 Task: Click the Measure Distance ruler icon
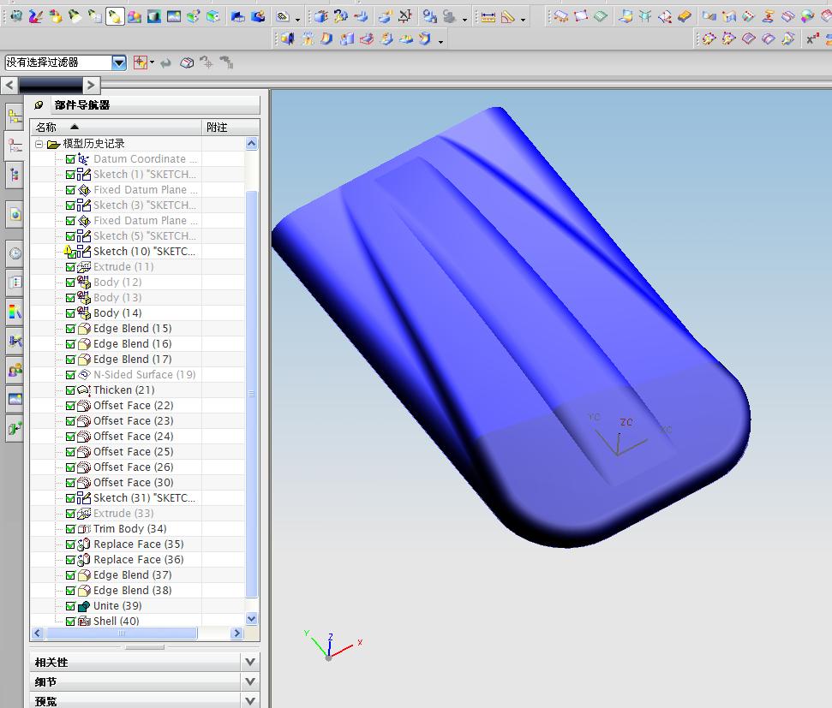[x=488, y=17]
